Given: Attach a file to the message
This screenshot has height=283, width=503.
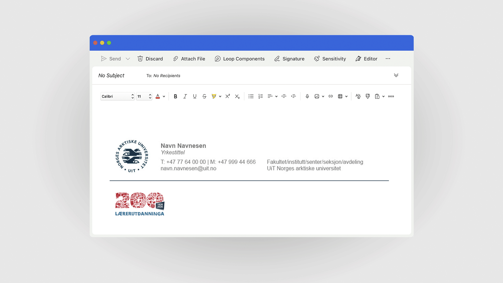Looking at the screenshot, I should tap(189, 59).
